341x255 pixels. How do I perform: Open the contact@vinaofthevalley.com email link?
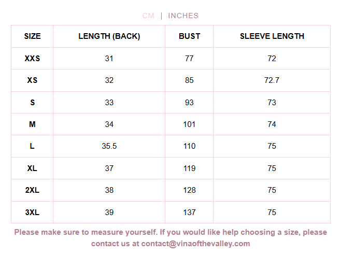click(x=195, y=244)
